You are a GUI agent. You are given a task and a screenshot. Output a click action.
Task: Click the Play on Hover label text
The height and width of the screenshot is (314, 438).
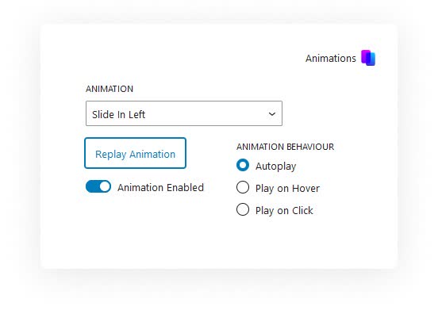(287, 189)
